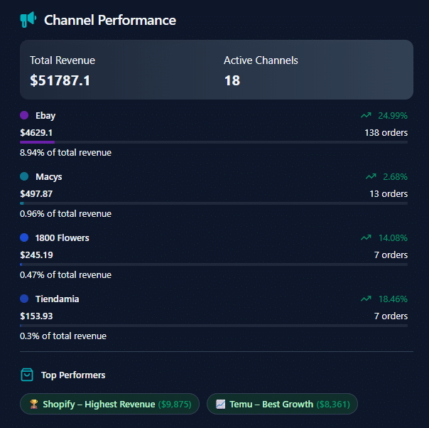Viewport: 429px width, 428px height.
Task: Click the 0.3% of total revenue text
Action: tap(63, 336)
